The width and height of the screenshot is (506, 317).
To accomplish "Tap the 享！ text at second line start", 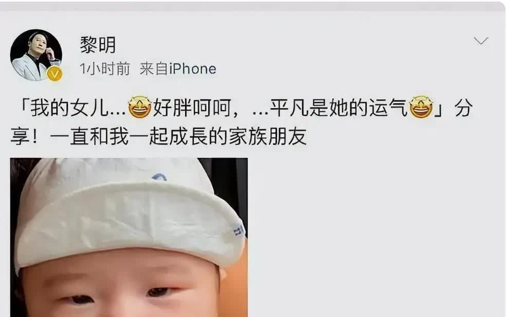I will coord(25,136).
